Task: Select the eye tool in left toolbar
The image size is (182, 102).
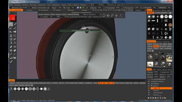Action: pos(15,47)
